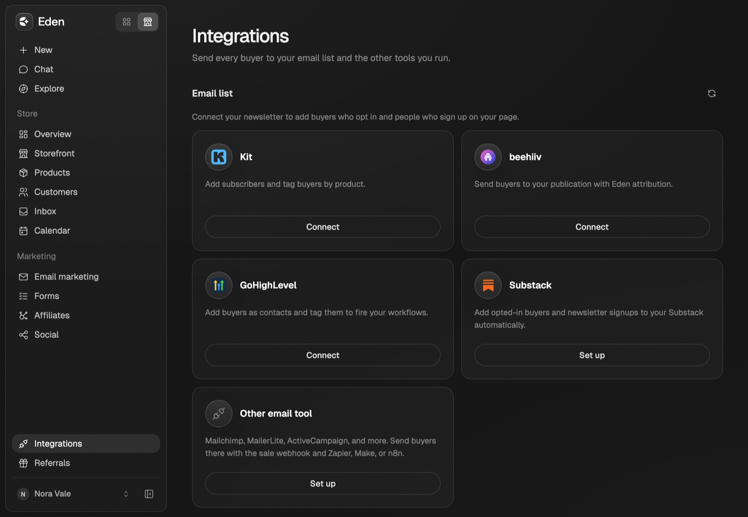Click the Affiliates icon
This screenshot has width=748, height=517.
pyautogui.click(x=23, y=316)
